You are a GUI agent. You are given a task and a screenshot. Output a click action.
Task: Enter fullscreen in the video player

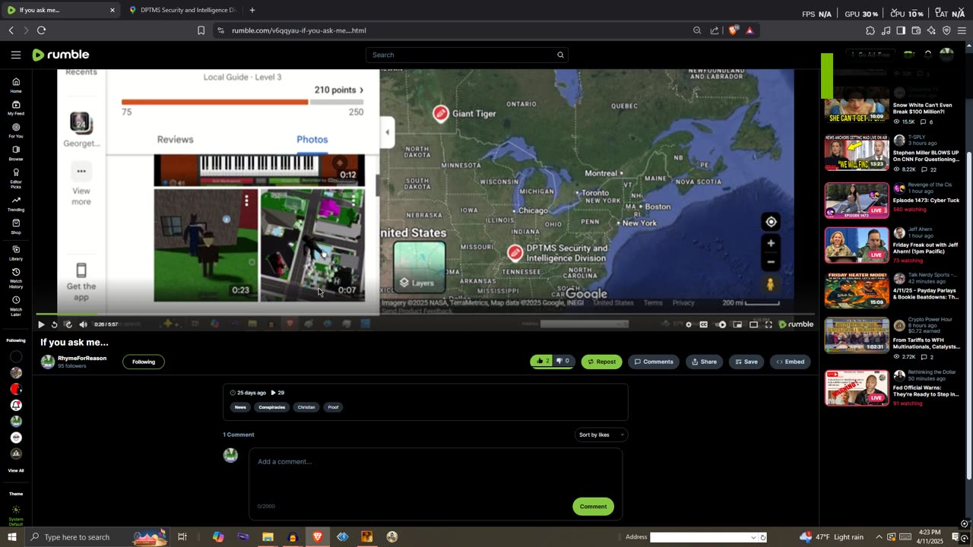click(x=769, y=324)
